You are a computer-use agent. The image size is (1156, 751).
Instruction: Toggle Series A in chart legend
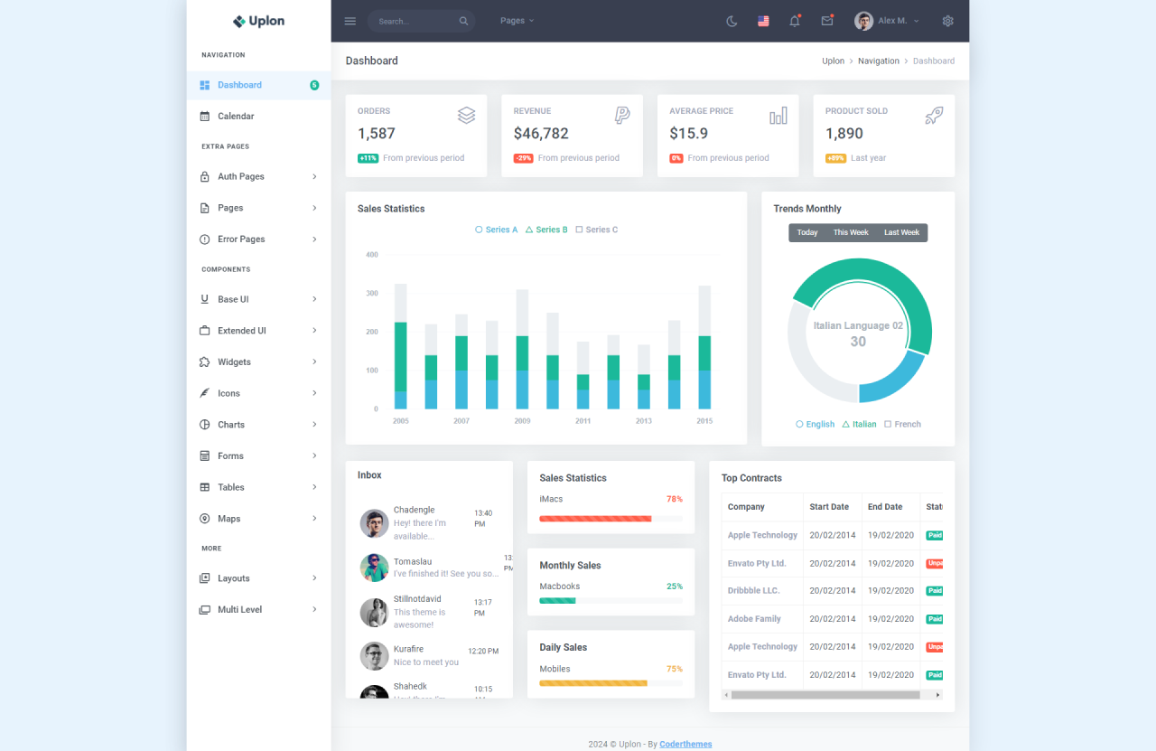(497, 230)
